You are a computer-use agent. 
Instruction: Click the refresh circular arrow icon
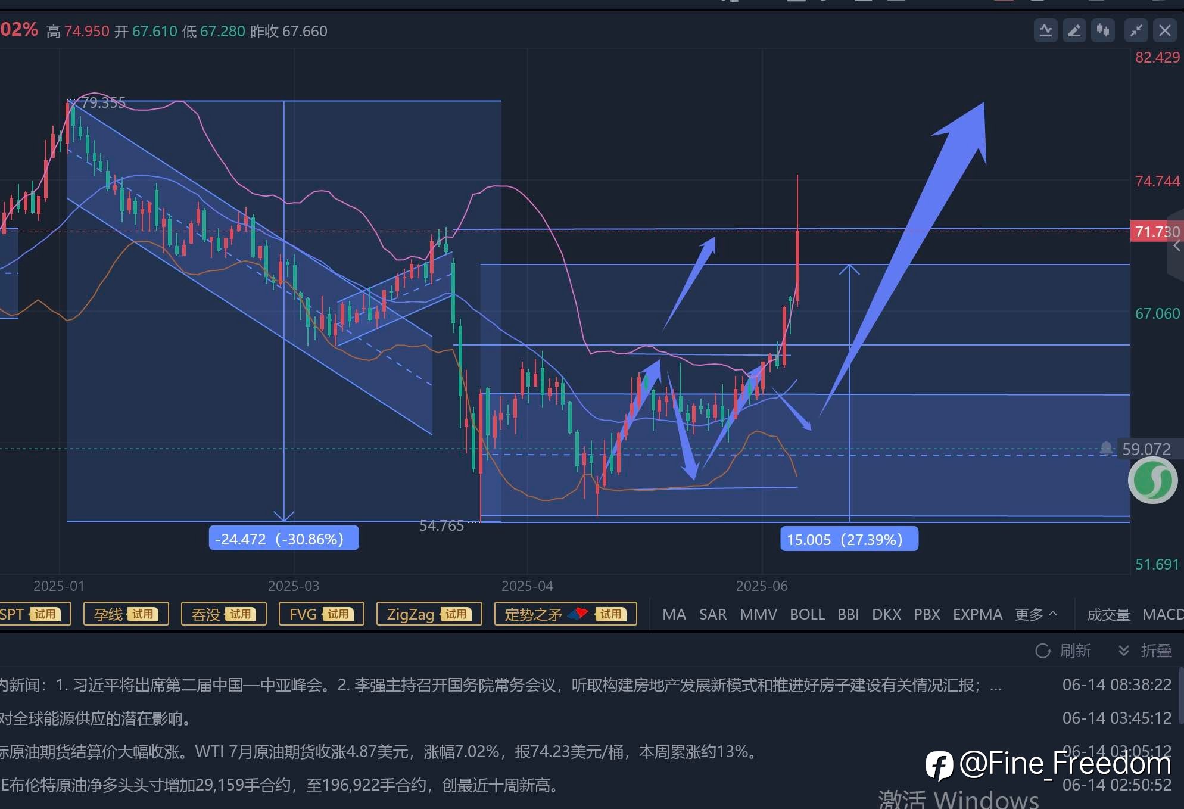(1043, 651)
